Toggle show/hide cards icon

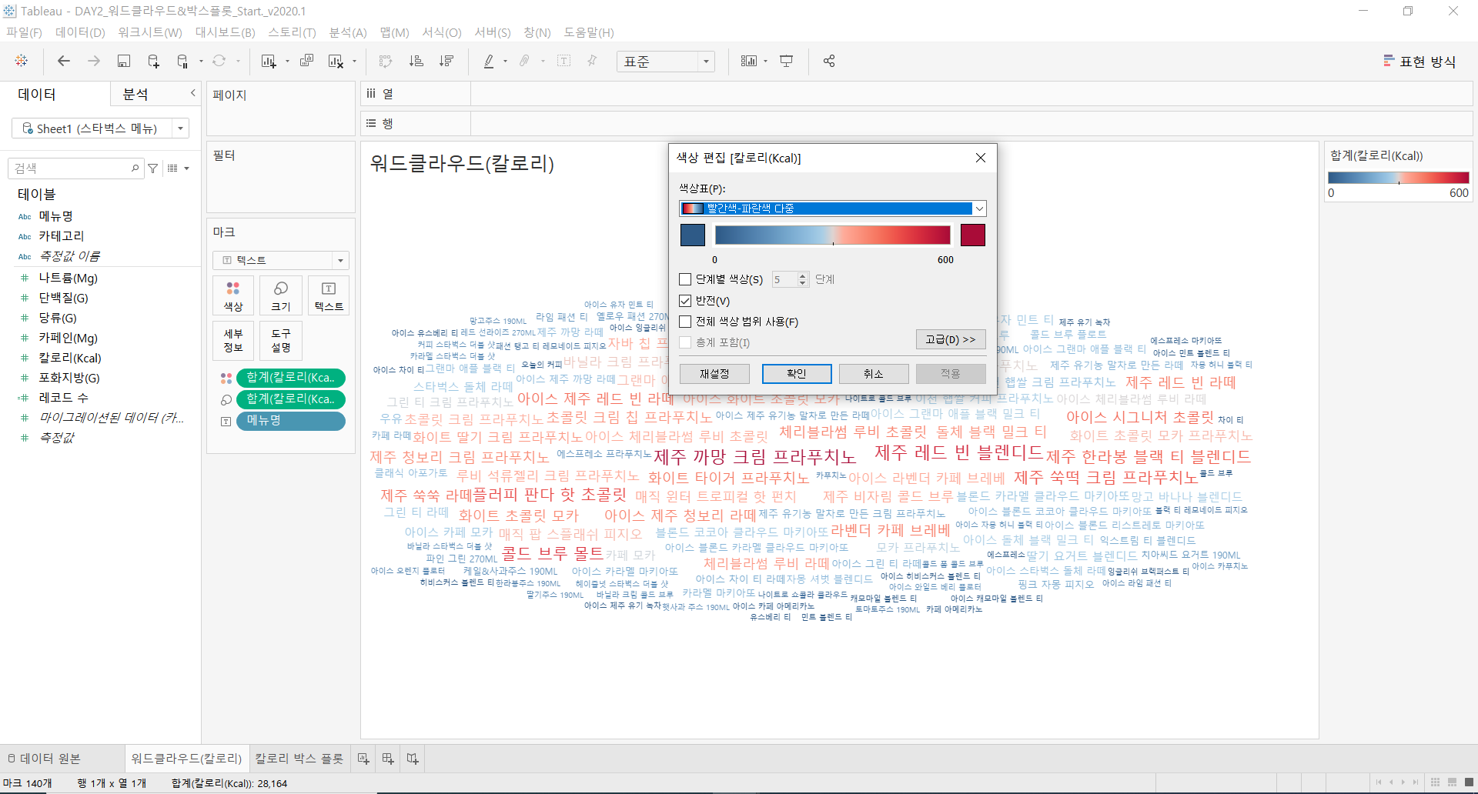click(748, 61)
